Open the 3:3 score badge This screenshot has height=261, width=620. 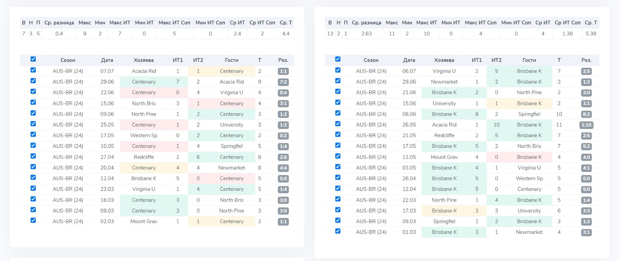pyautogui.click(x=586, y=211)
